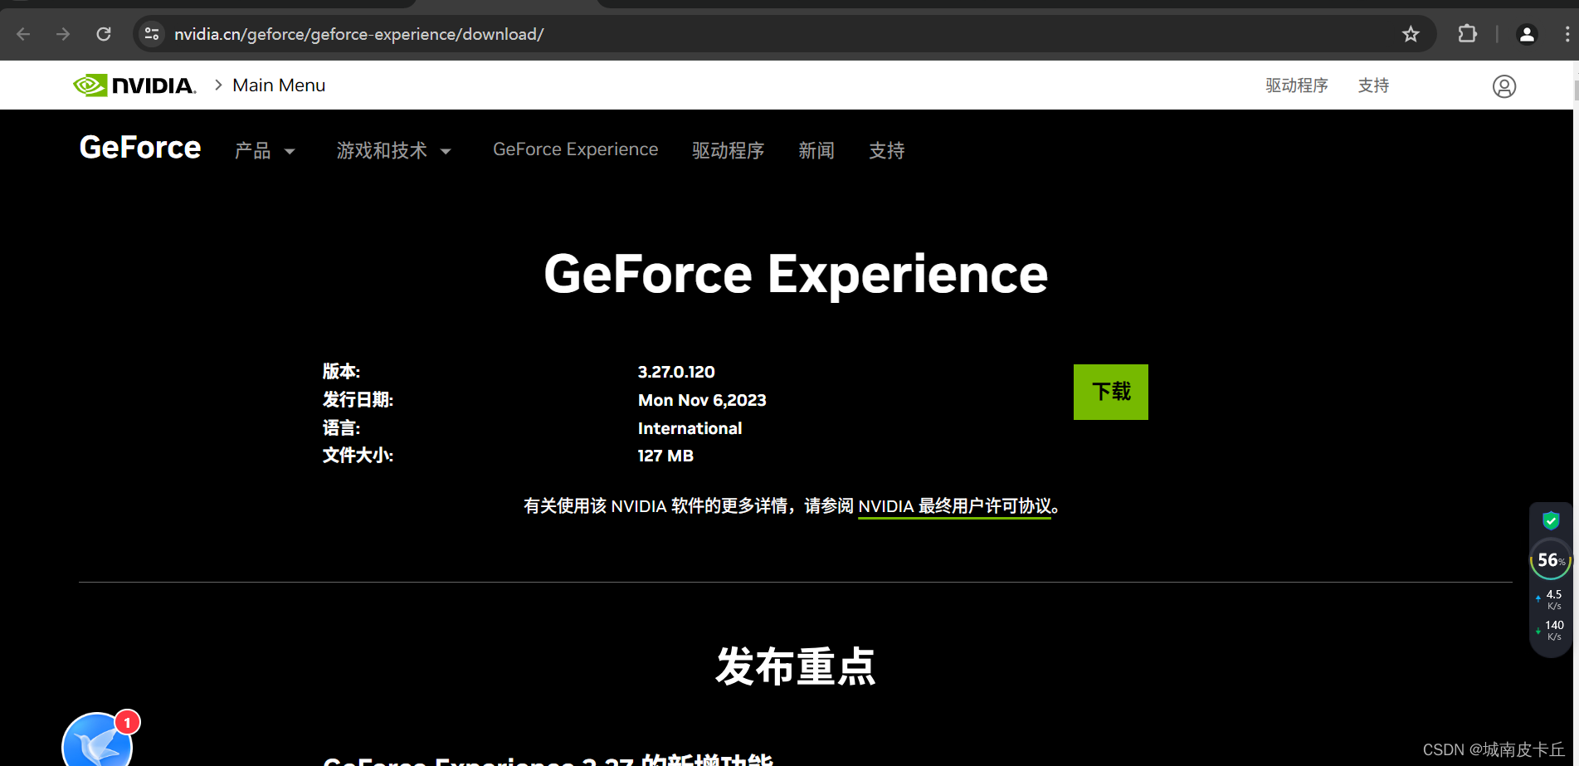Viewport: 1579px width, 766px height.
Task: Open the Chrome three-dot menu
Action: [1567, 34]
